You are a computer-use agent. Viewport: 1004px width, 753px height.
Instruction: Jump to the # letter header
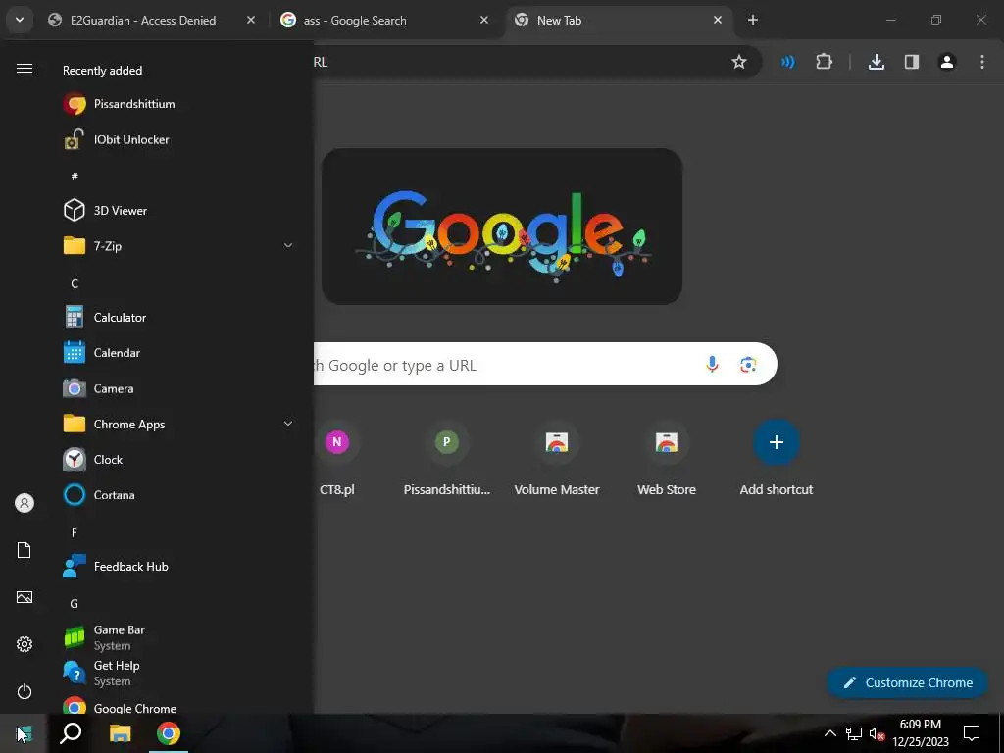[75, 176]
